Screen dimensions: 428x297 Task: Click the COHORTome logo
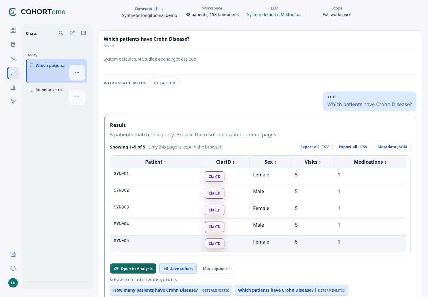tap(37, 12)
